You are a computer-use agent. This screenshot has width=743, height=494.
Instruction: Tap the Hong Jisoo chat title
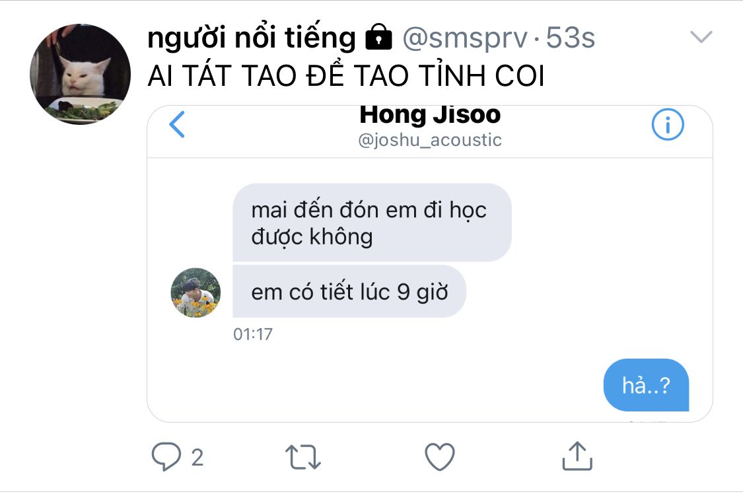[x=430, y=115]
